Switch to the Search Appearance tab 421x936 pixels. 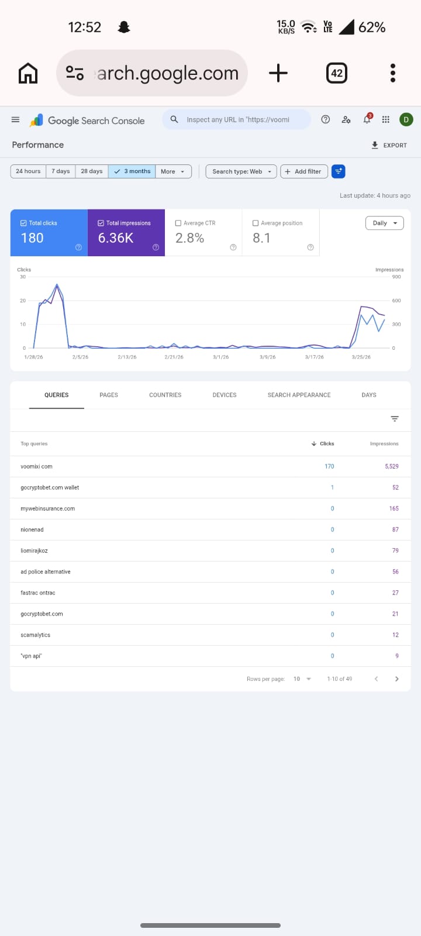tap(299, 395)
